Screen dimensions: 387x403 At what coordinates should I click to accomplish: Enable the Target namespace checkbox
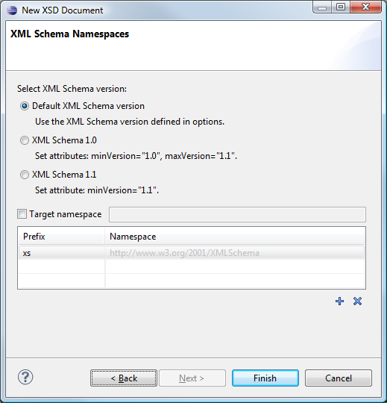point(22,214)
